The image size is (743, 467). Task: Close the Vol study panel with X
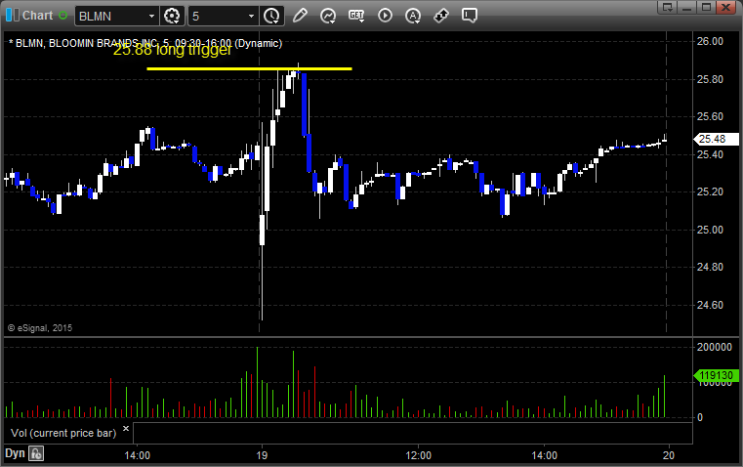(126, 429)
